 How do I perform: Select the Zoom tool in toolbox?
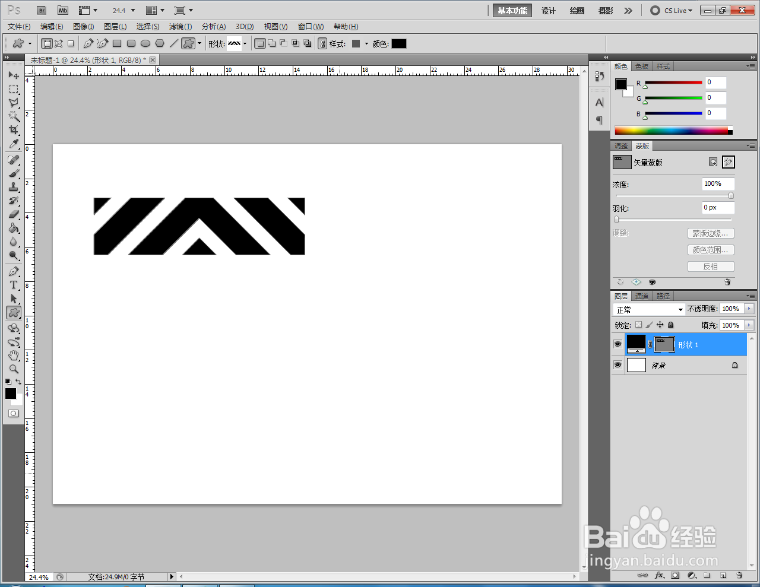click(14, 369)
